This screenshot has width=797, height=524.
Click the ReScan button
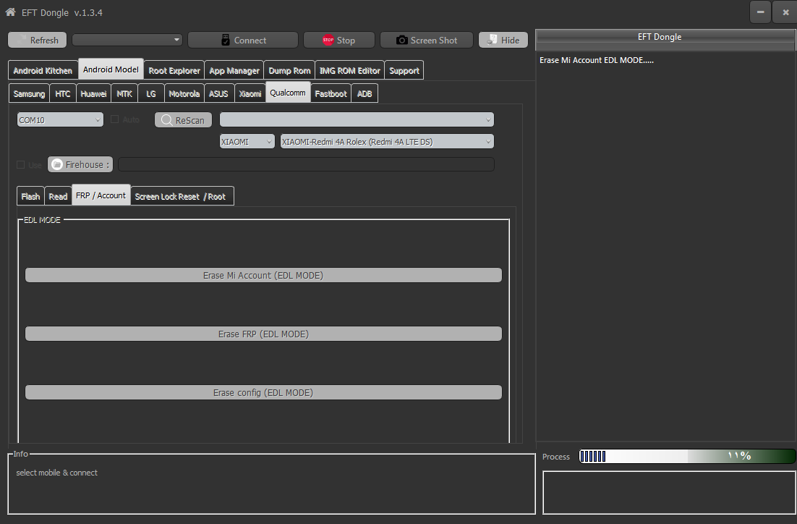(x=183, y=120)
